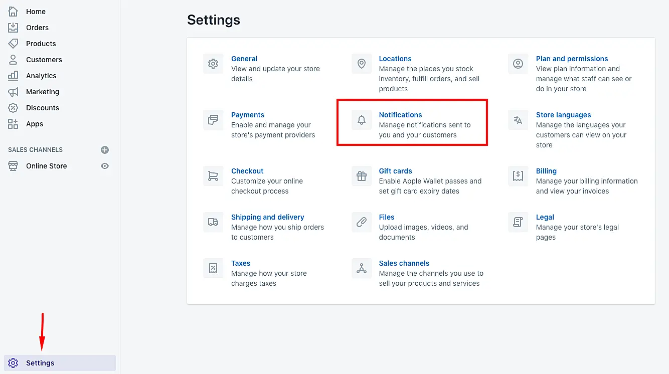This screenshot has width=669, height=374.
Task: Toggle the Online Store eye icon
Action: [x=105, y=166]
